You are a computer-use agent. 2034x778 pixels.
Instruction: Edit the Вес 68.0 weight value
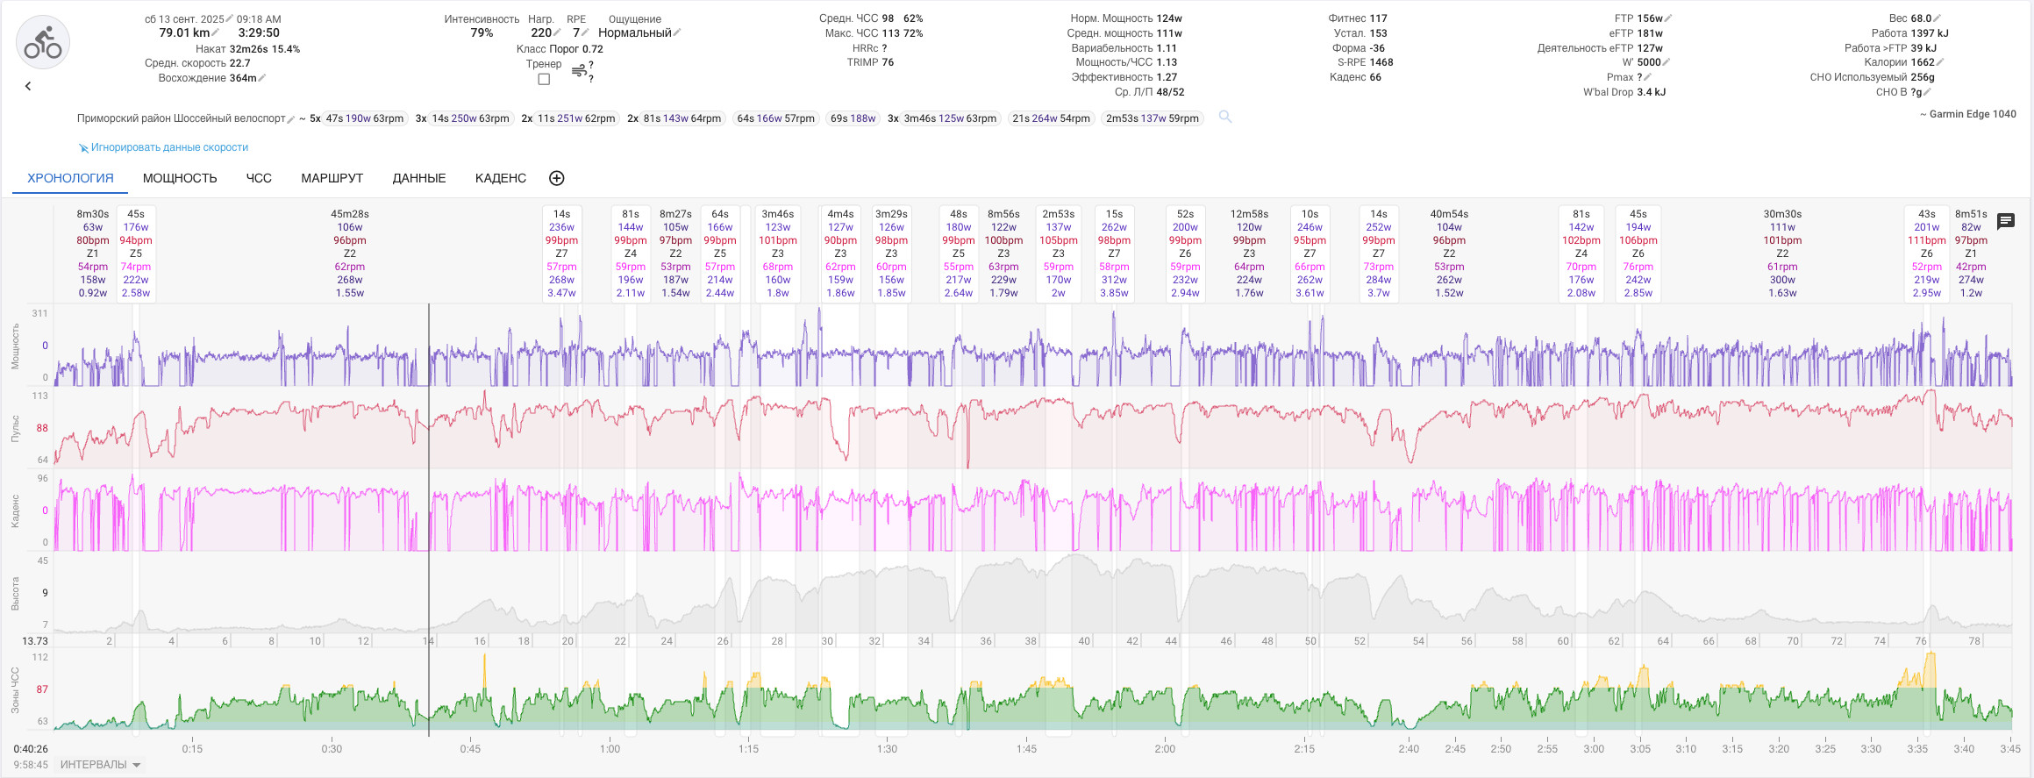tap(1937, 18)
